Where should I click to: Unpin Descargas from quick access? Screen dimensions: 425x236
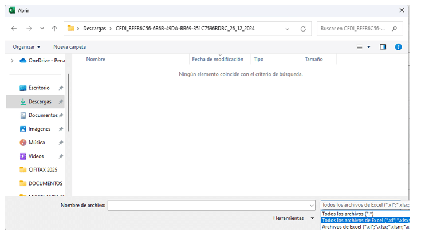(x=61, y=101)
